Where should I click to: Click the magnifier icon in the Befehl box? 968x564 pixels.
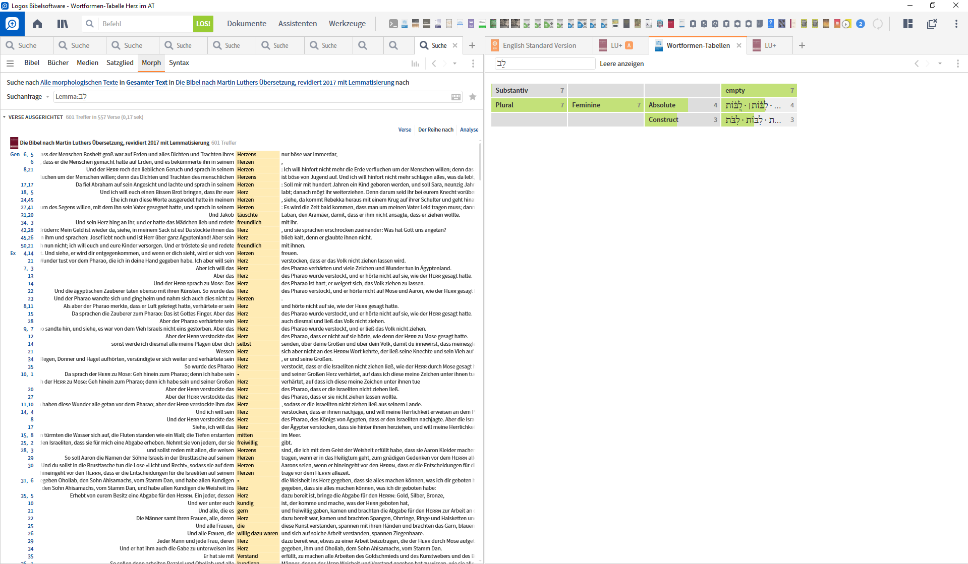click(x=90, y=24)
